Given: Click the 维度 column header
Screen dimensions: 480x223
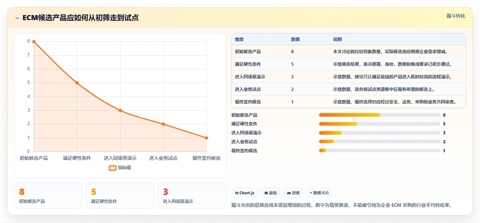Looking at the screenshot, I should (239, 40).
